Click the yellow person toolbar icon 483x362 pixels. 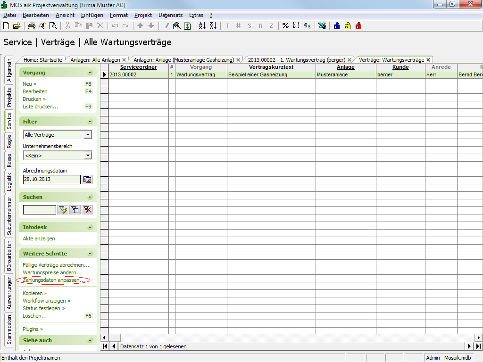tap(348, 26)
